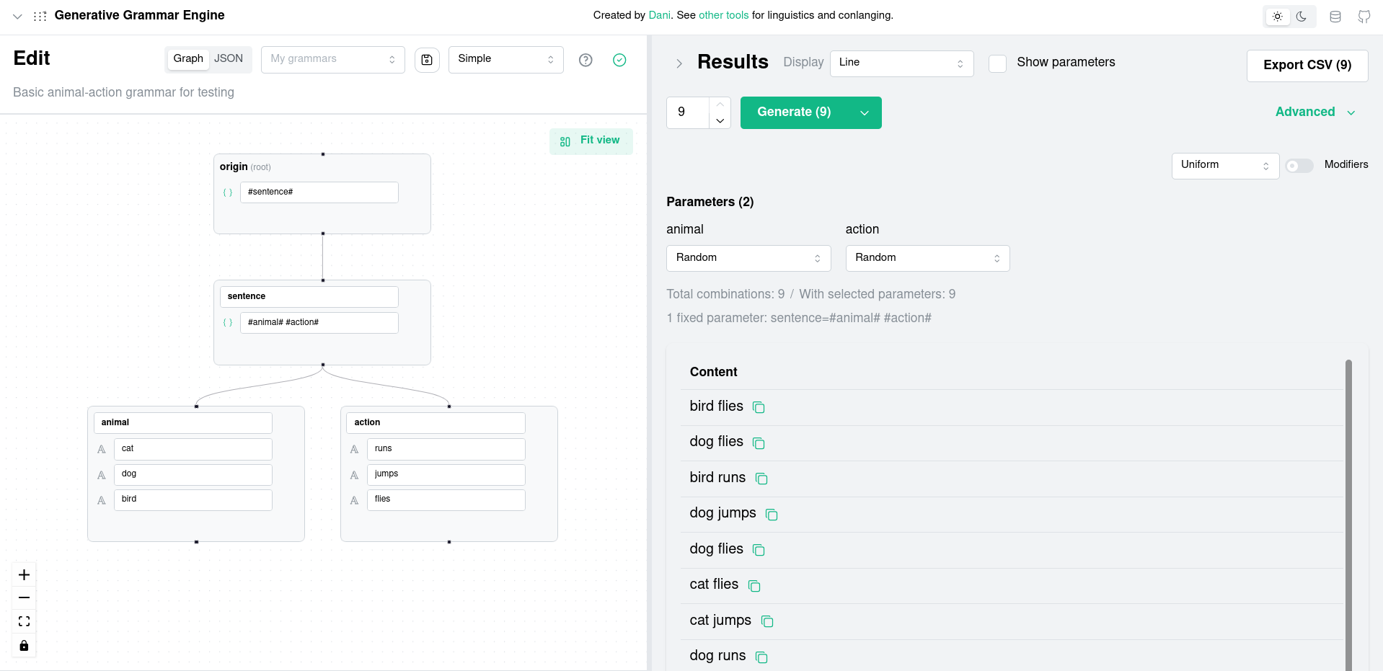
Task: Click text type icon beside runs
Action: (355, 450)
